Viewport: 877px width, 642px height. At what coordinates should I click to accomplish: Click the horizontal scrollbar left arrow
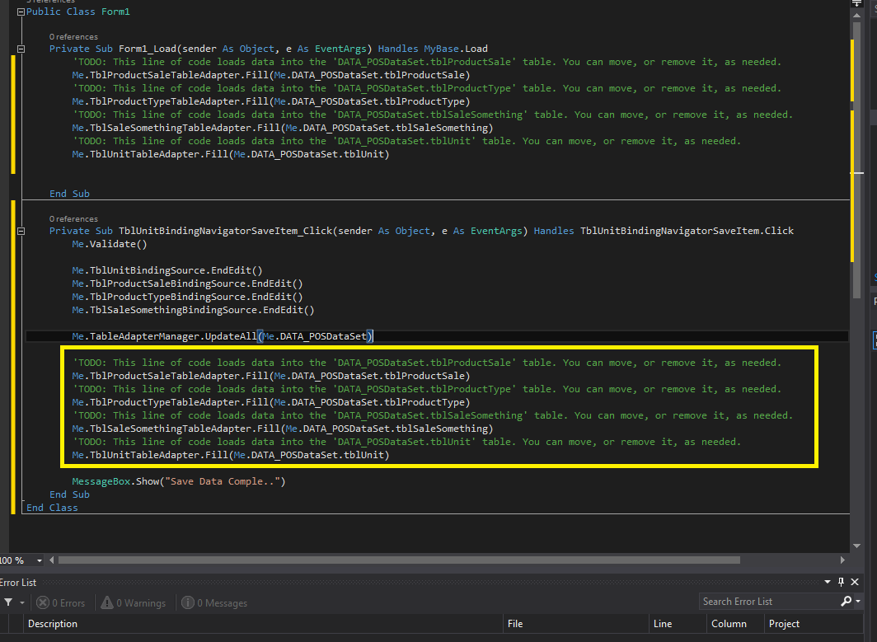[x=52, y=560]
